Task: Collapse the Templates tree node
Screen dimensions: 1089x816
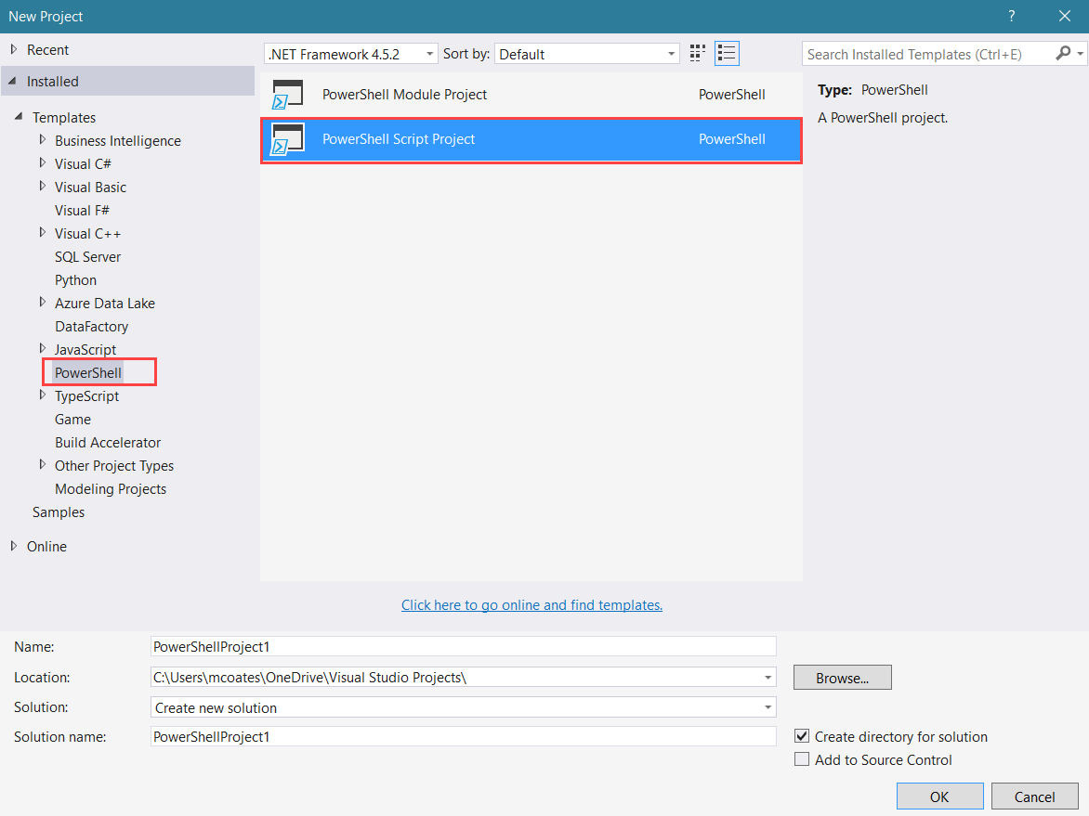Action: coord(19,117)
